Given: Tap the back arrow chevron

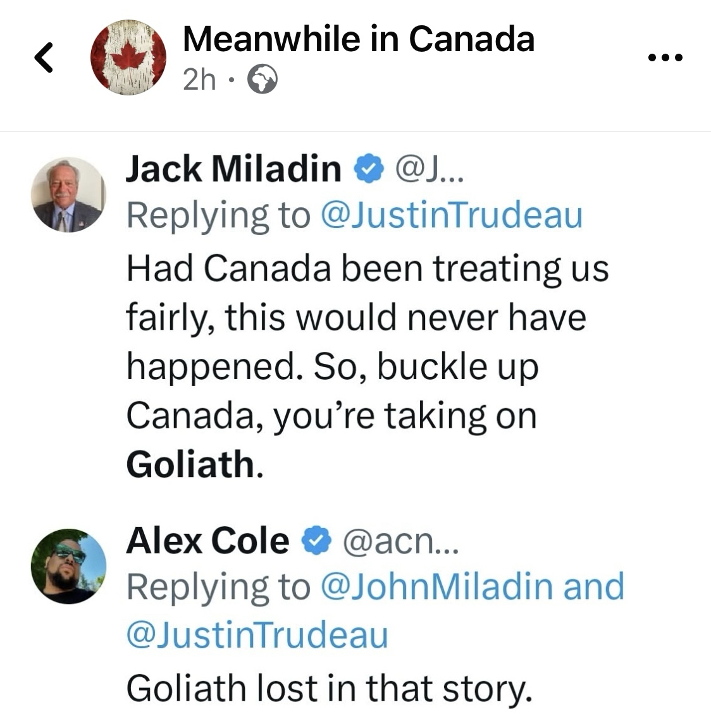Looking at the screenshot, I should (43, 57).
